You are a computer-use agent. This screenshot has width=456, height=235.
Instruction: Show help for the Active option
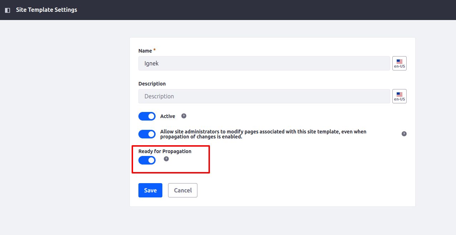[x=184, y=116]
